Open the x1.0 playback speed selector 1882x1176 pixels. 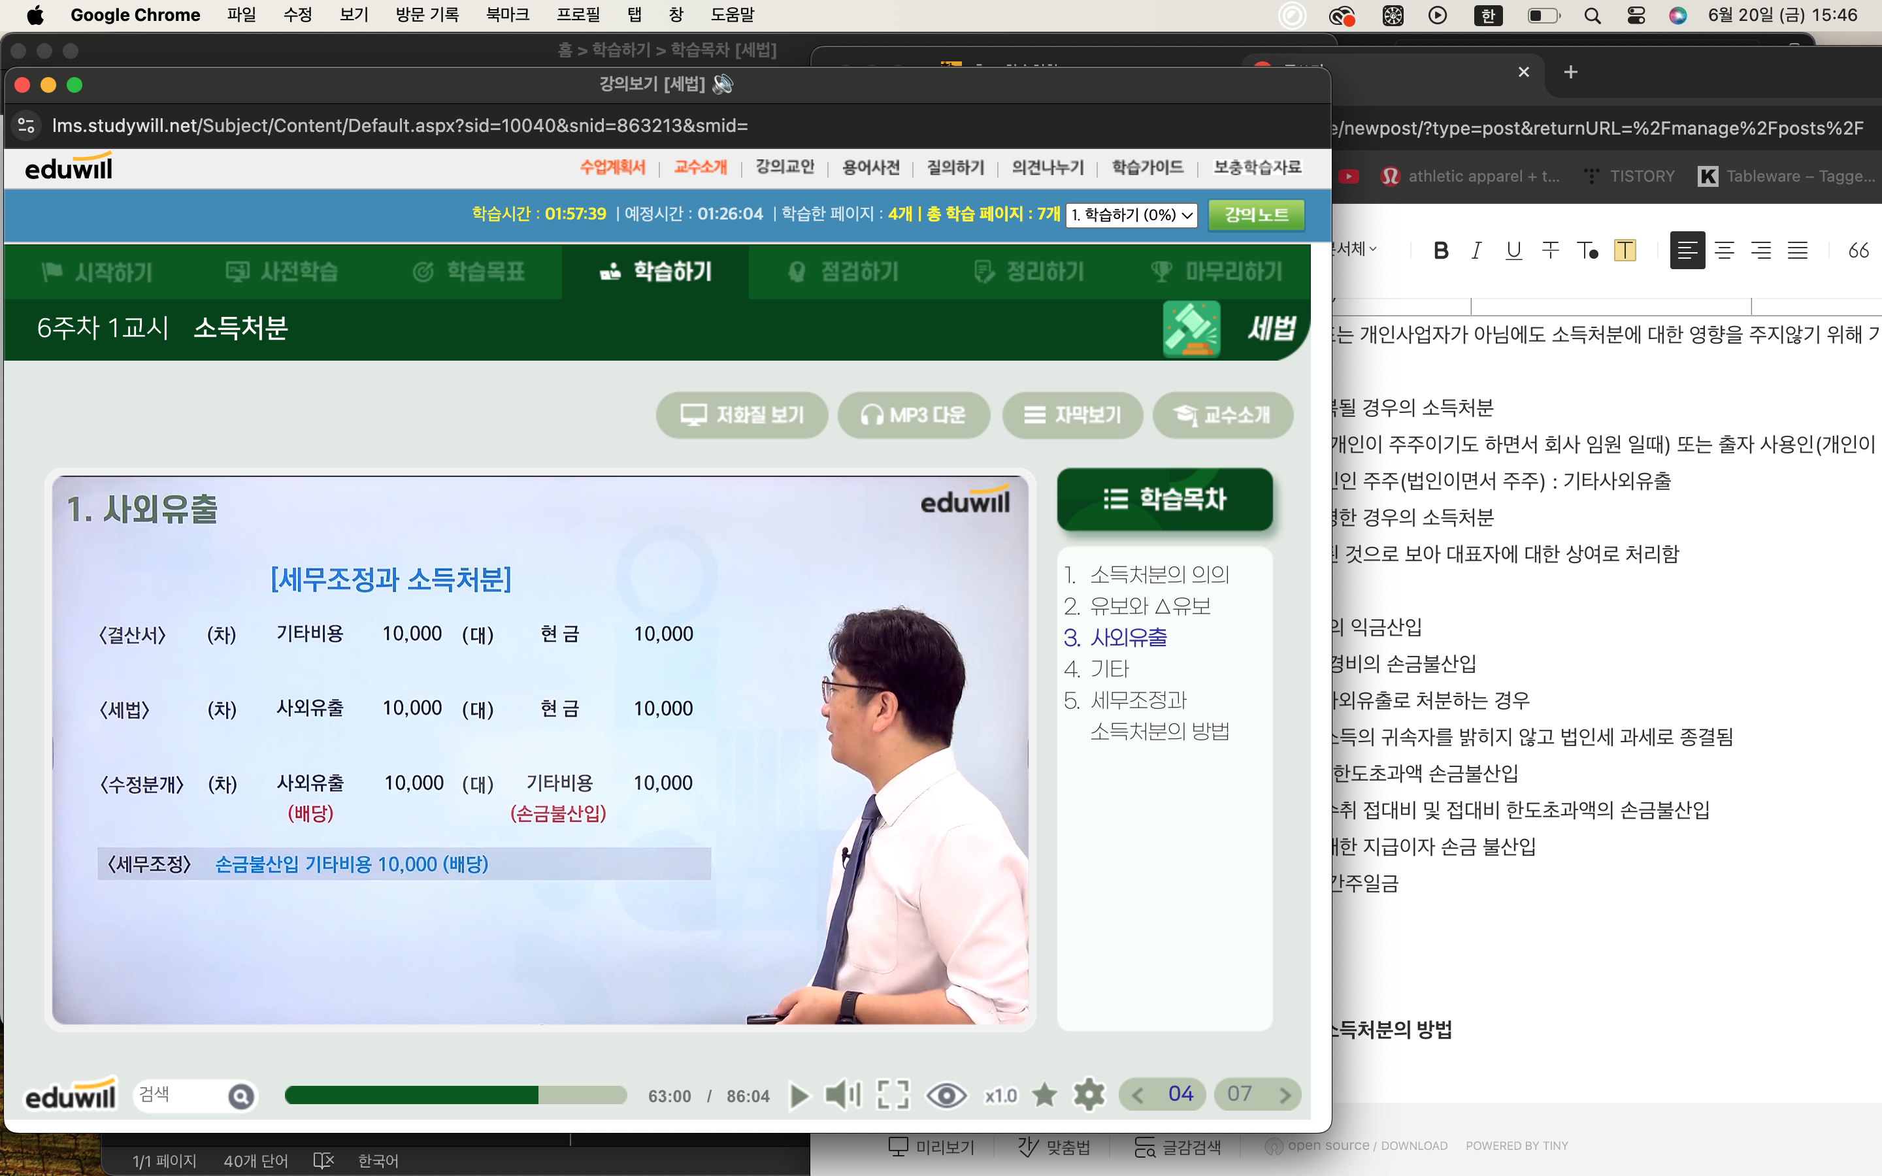[1000, 1095]
